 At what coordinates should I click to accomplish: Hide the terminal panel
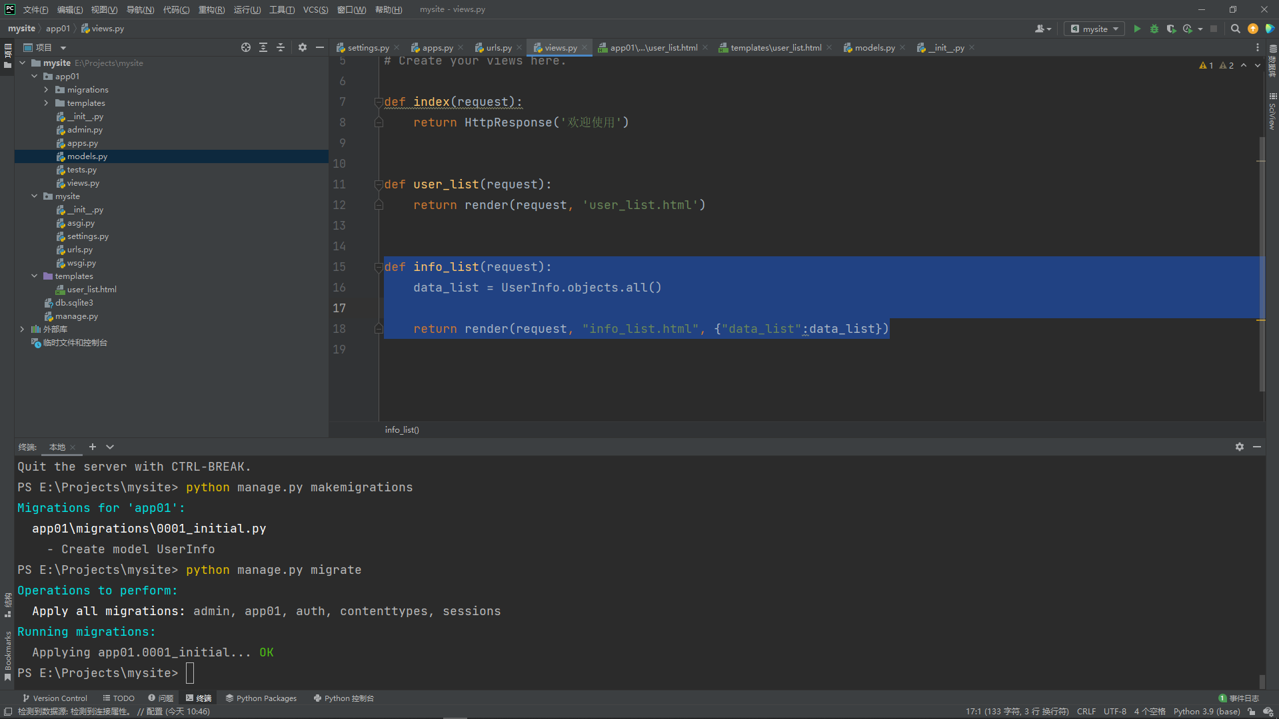(1257, 447)
